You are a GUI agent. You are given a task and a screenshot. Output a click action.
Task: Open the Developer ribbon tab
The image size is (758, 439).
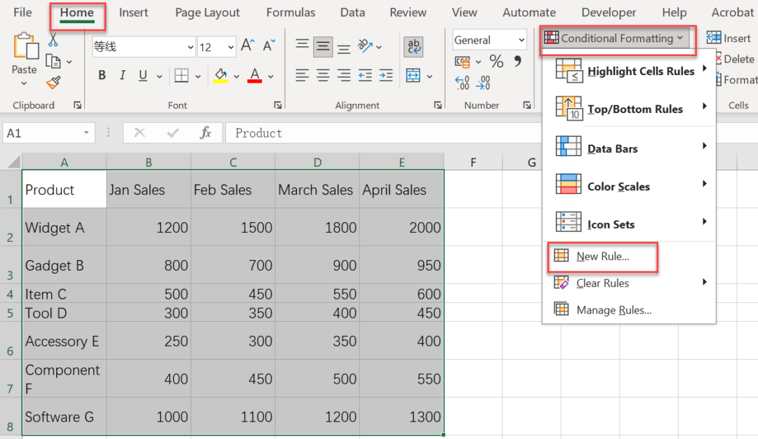click(x=609, y=12)
